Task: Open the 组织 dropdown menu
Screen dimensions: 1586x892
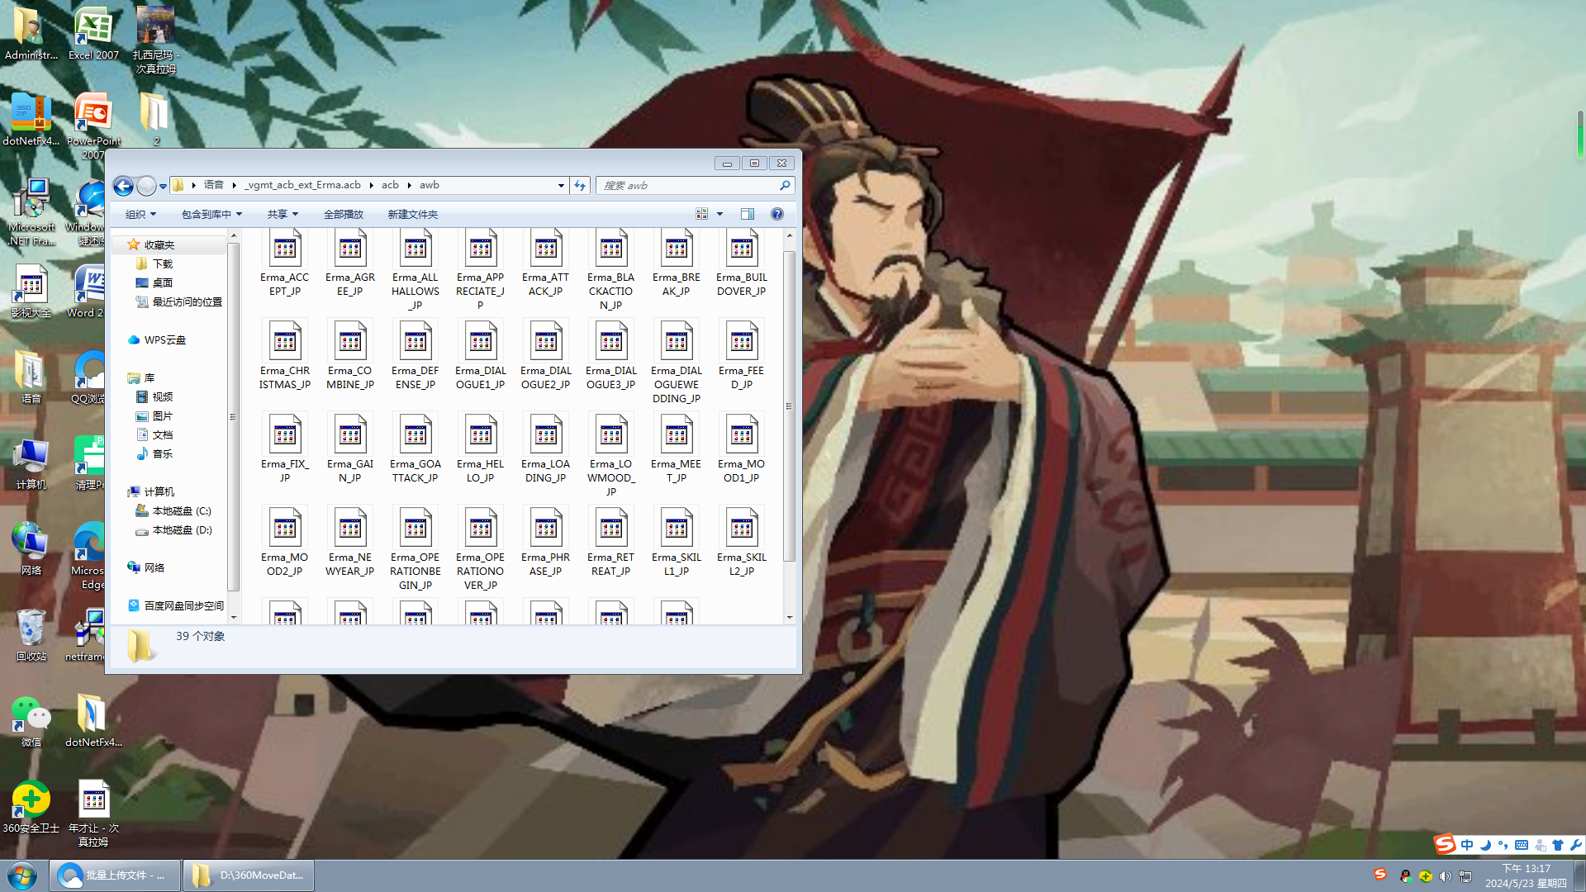Action: tap(140, 215)
